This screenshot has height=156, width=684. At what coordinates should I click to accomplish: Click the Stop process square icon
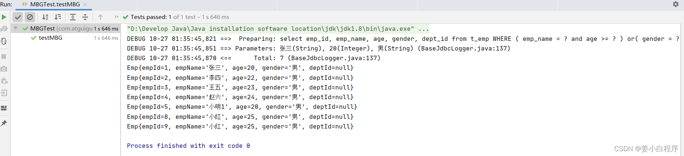pos(4,56)
